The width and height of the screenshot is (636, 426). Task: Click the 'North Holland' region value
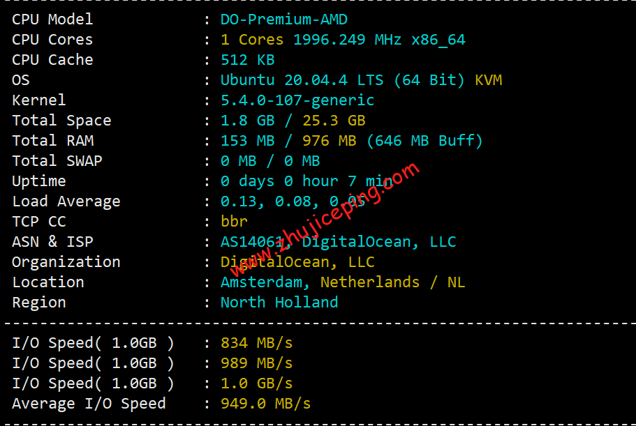click(279, 303)
